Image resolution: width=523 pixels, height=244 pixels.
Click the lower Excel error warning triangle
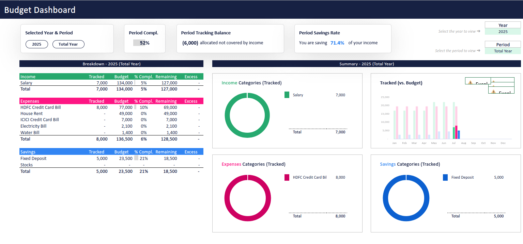tap(493, 92)
